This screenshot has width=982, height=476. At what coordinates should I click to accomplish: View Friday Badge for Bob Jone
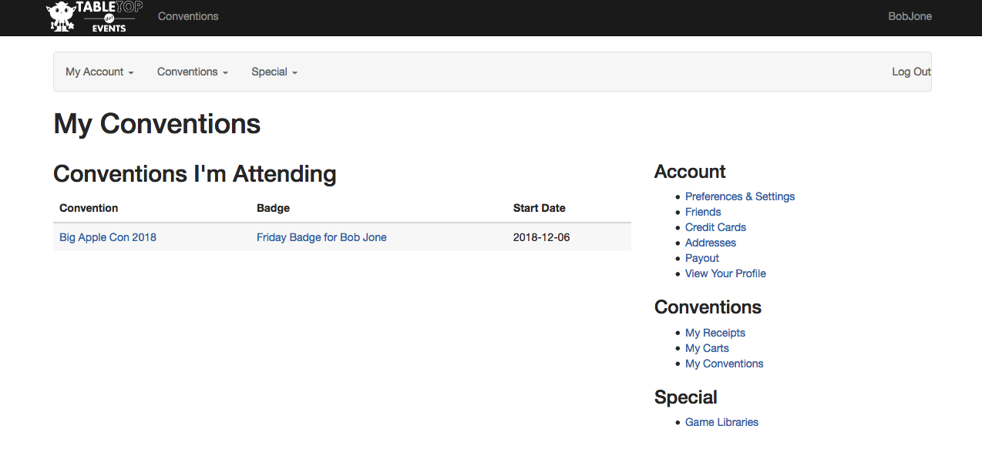tap(321, 237)
